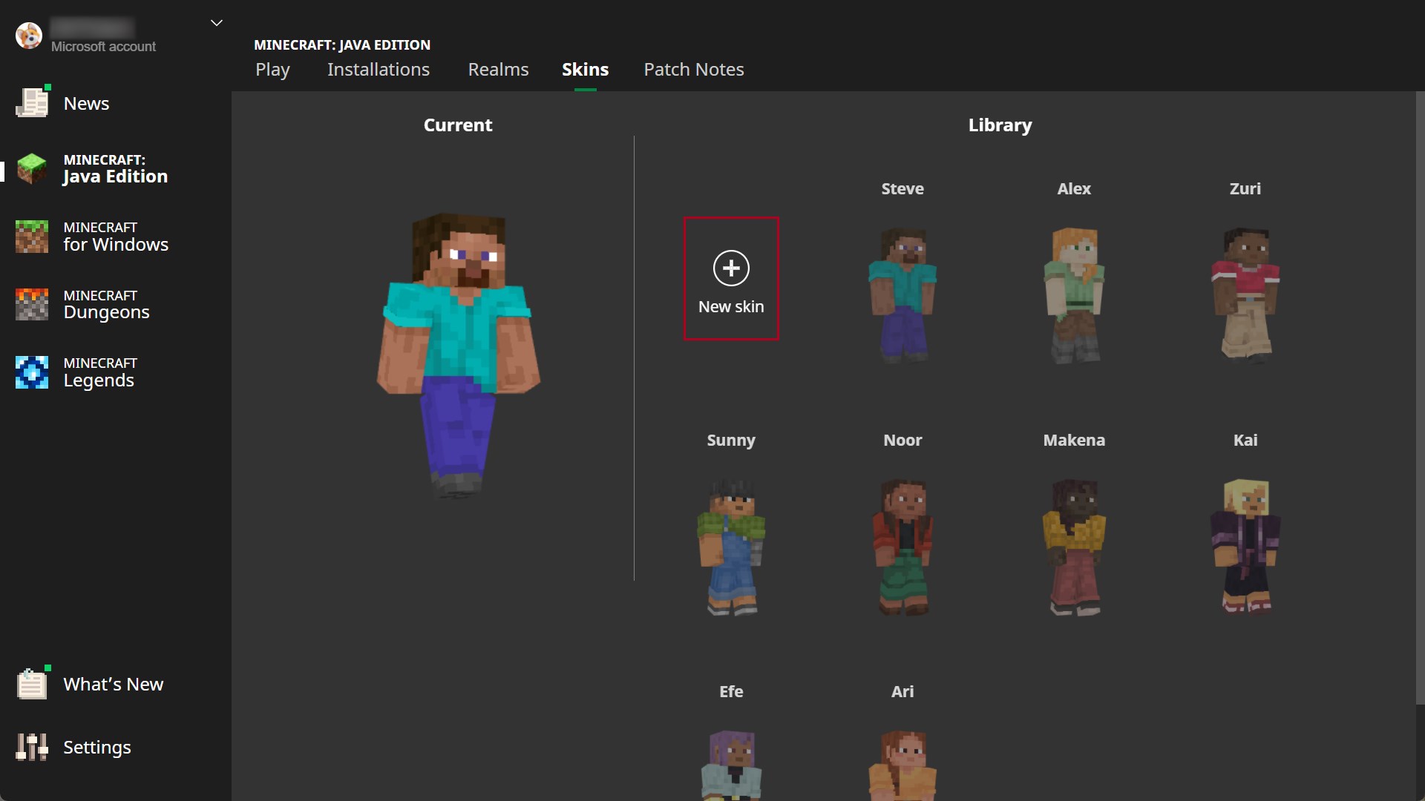Choose the Noor skin thumbnail
Viewport: 1425px width, 801px height.
902,547
